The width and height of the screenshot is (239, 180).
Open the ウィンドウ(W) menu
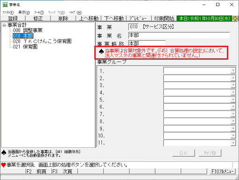tap(56, 13)
